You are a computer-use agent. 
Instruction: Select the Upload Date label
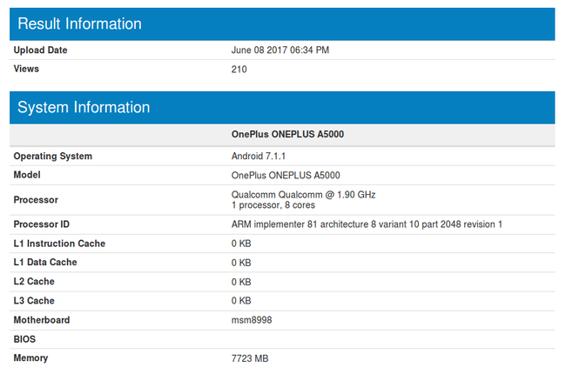pos(40,50)
